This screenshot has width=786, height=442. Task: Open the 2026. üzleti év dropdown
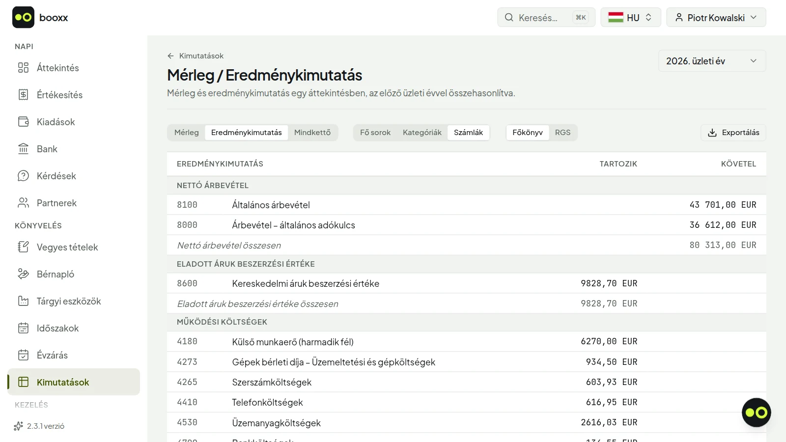[x=712, y=61]
